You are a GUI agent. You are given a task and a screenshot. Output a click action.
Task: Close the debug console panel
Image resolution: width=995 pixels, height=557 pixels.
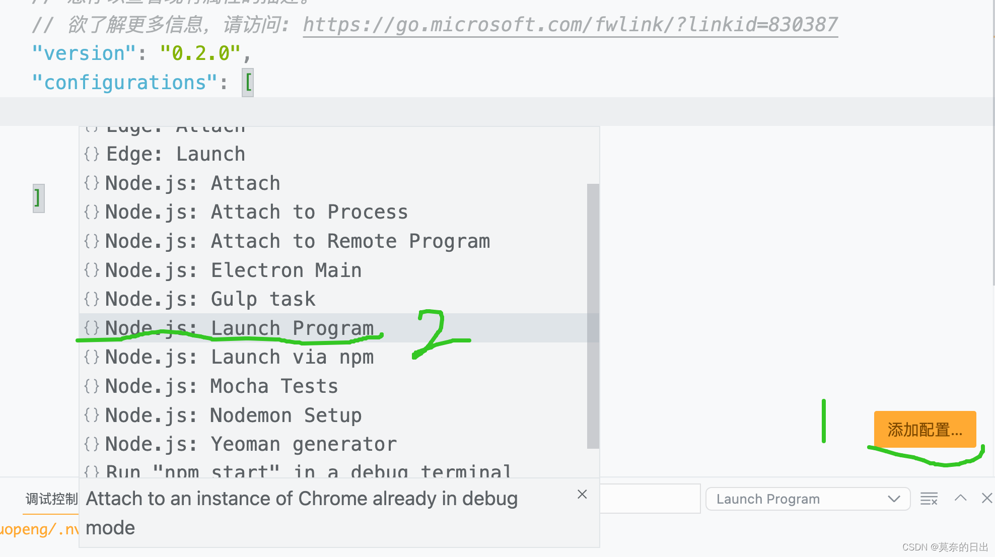[986, 498]
